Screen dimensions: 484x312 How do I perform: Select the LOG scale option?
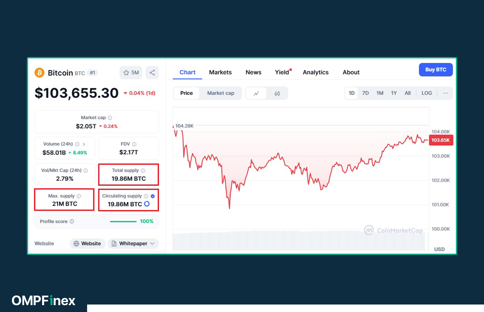point(427,93)
